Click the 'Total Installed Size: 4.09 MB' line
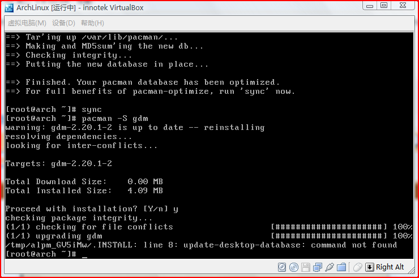 [84, 190]
